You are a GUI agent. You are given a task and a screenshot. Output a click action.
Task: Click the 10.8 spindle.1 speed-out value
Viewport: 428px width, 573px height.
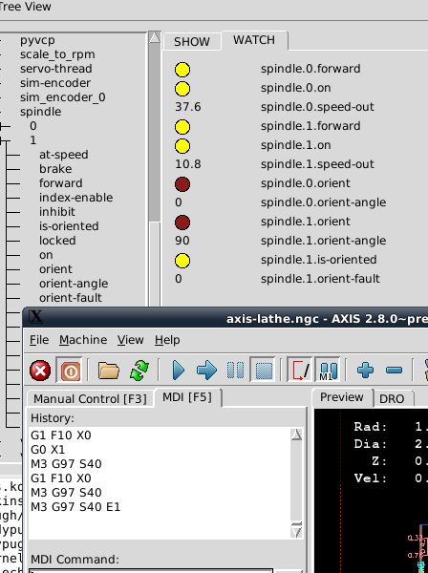(188, 164)
